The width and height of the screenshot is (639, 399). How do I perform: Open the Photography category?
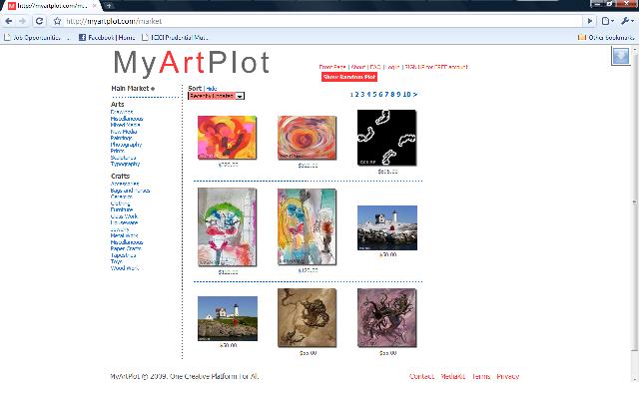click(127, 146)
